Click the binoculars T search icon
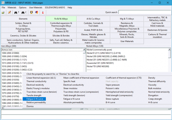The height and width of the screenshot is (120, 172). click(17, 12)
